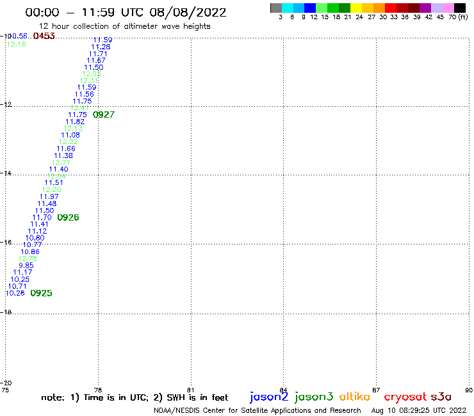Click the time stamp 0453
474x416 pixels.
tap(44, 36)
